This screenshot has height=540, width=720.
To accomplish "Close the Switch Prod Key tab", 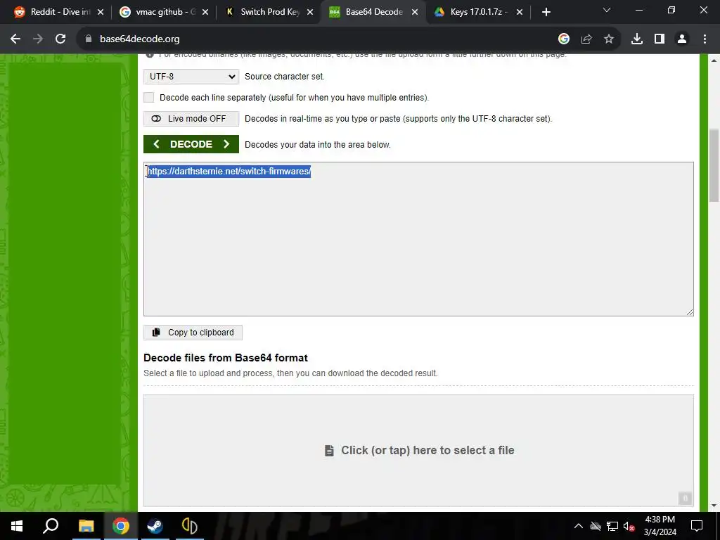I will pos(310,12).
